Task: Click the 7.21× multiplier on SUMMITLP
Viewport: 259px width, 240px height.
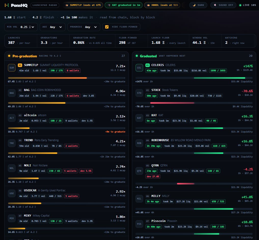Action: (x=120, y=66)
